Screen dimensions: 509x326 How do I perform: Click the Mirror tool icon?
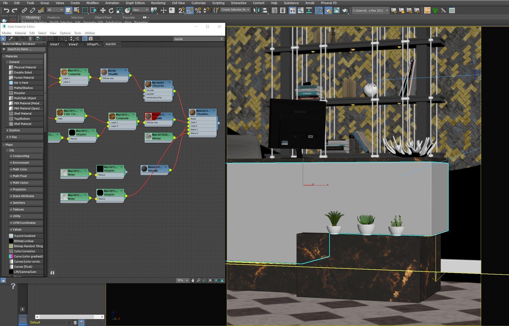tap(256, 10)
